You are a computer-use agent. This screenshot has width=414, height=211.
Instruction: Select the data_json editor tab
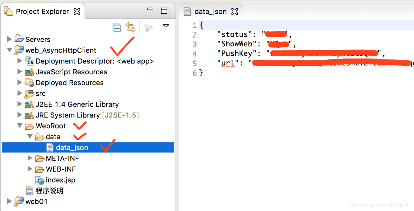tap(210, 12)
